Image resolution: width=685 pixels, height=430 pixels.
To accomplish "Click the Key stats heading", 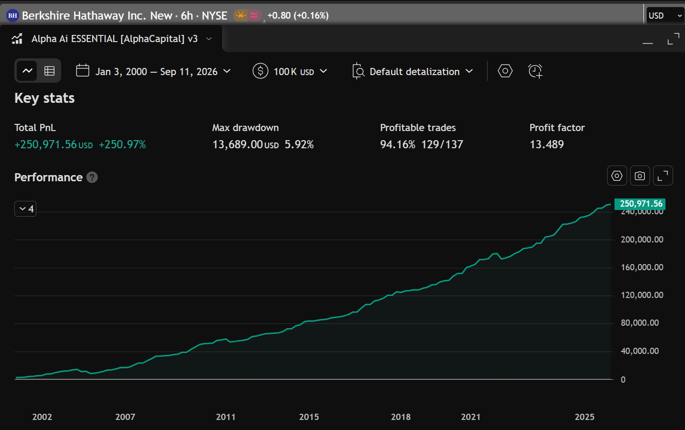I will (44, 98).
